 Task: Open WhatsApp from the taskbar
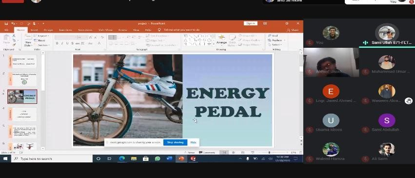point(158,158)
